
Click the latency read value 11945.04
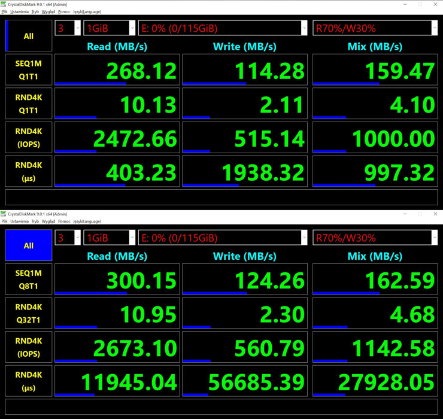click(117, 381)
